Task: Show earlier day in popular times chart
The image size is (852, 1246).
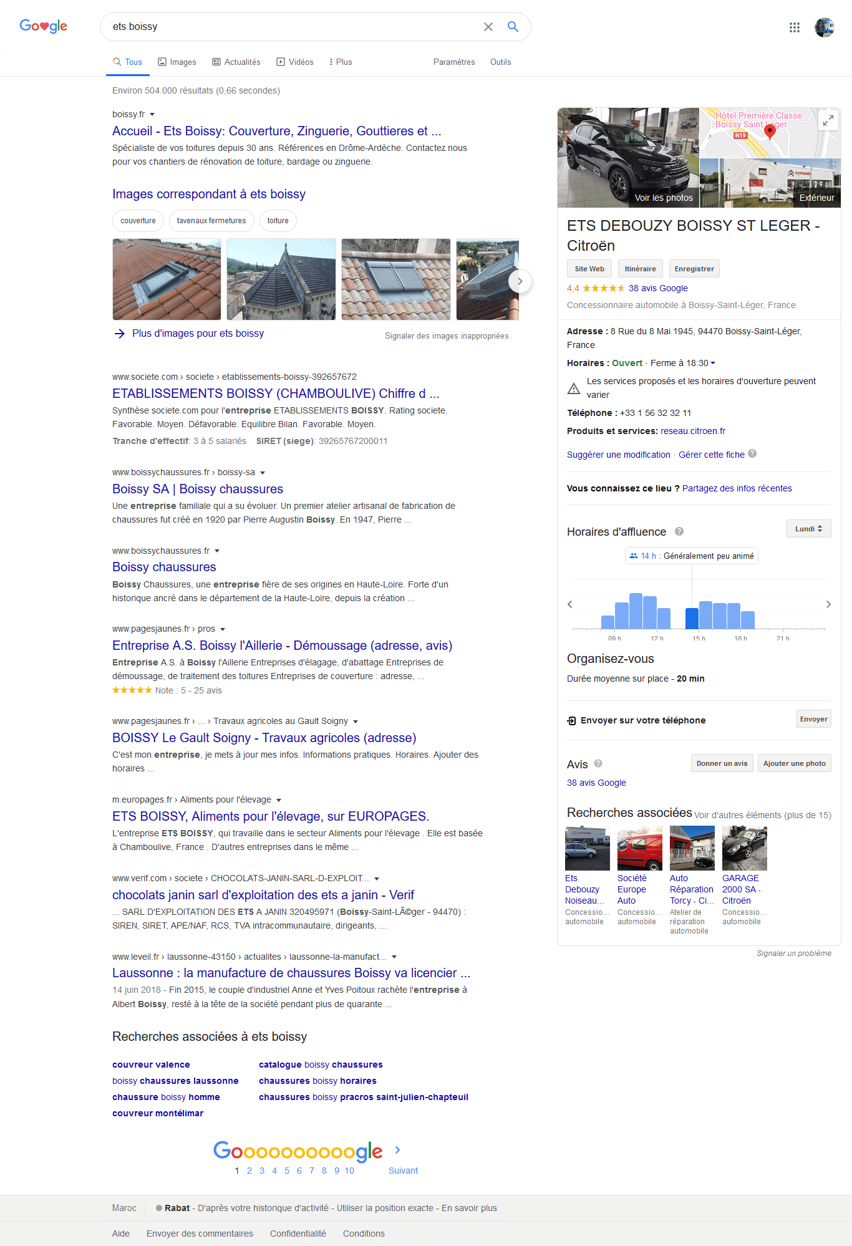Action: click(x=569, y=604)
